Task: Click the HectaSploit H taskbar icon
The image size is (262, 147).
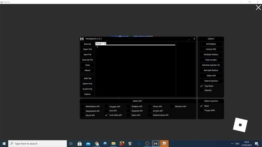Action: [x=156, y=143]
